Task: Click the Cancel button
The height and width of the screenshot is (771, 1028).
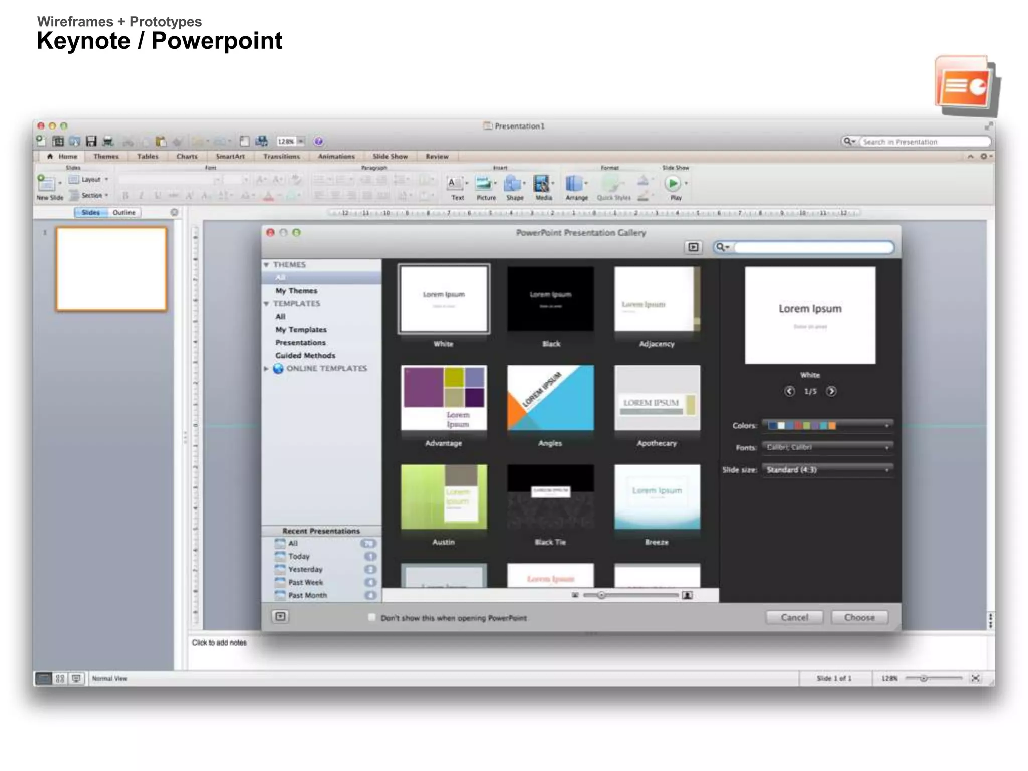Action: point(794,618)
